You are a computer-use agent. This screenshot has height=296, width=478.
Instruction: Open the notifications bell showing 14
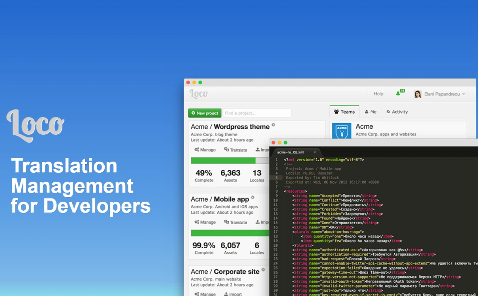(399, 93)
